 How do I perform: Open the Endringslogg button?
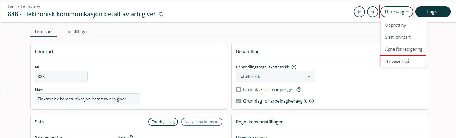point(163,122)
